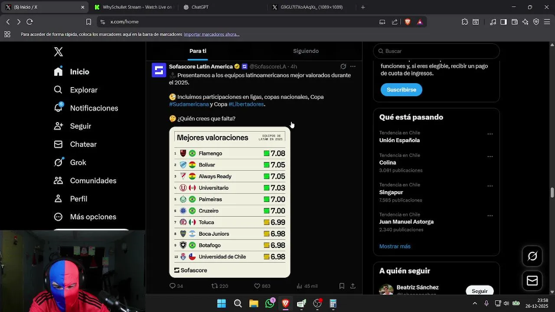This screenshot has width=555, height=312.
Task: Open the floating messages button
Action: click(x=532, y=281)
